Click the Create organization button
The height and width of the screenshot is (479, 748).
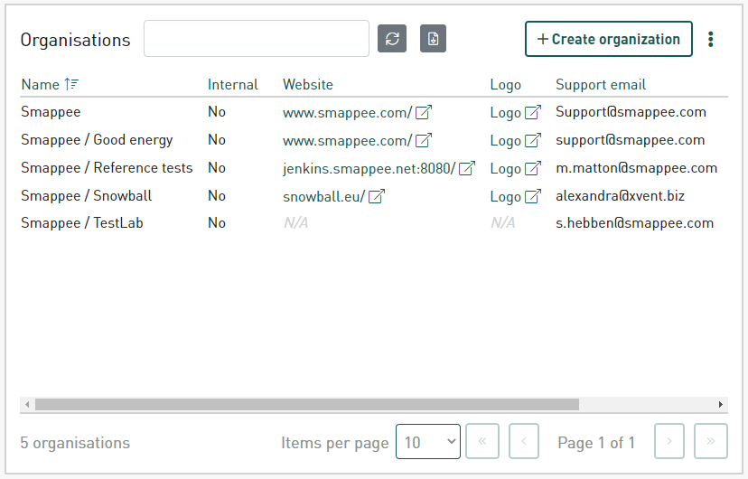click(x=609, y=39)
